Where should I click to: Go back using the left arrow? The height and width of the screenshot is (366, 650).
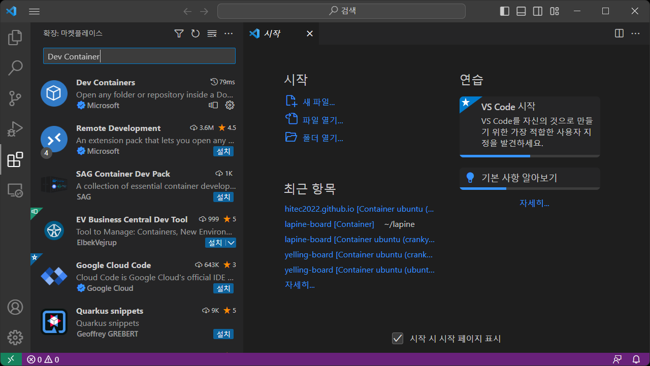[187, 11]
